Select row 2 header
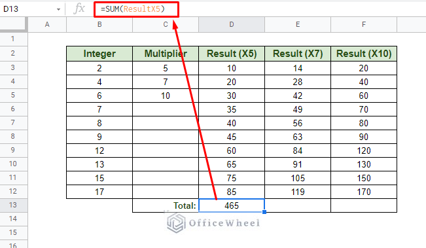This screenshot has height=248, width=426. 14,54
